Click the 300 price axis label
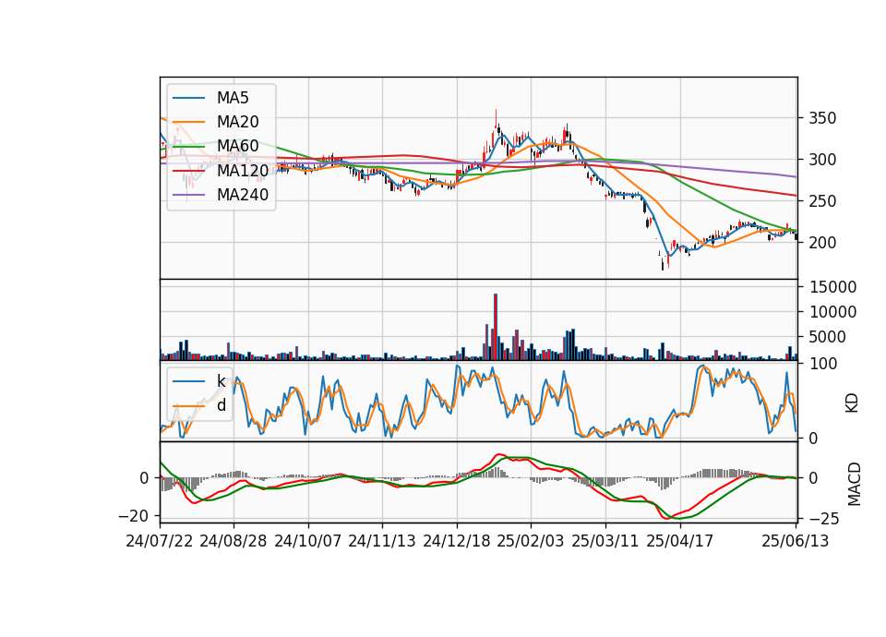 coord(822,160)
